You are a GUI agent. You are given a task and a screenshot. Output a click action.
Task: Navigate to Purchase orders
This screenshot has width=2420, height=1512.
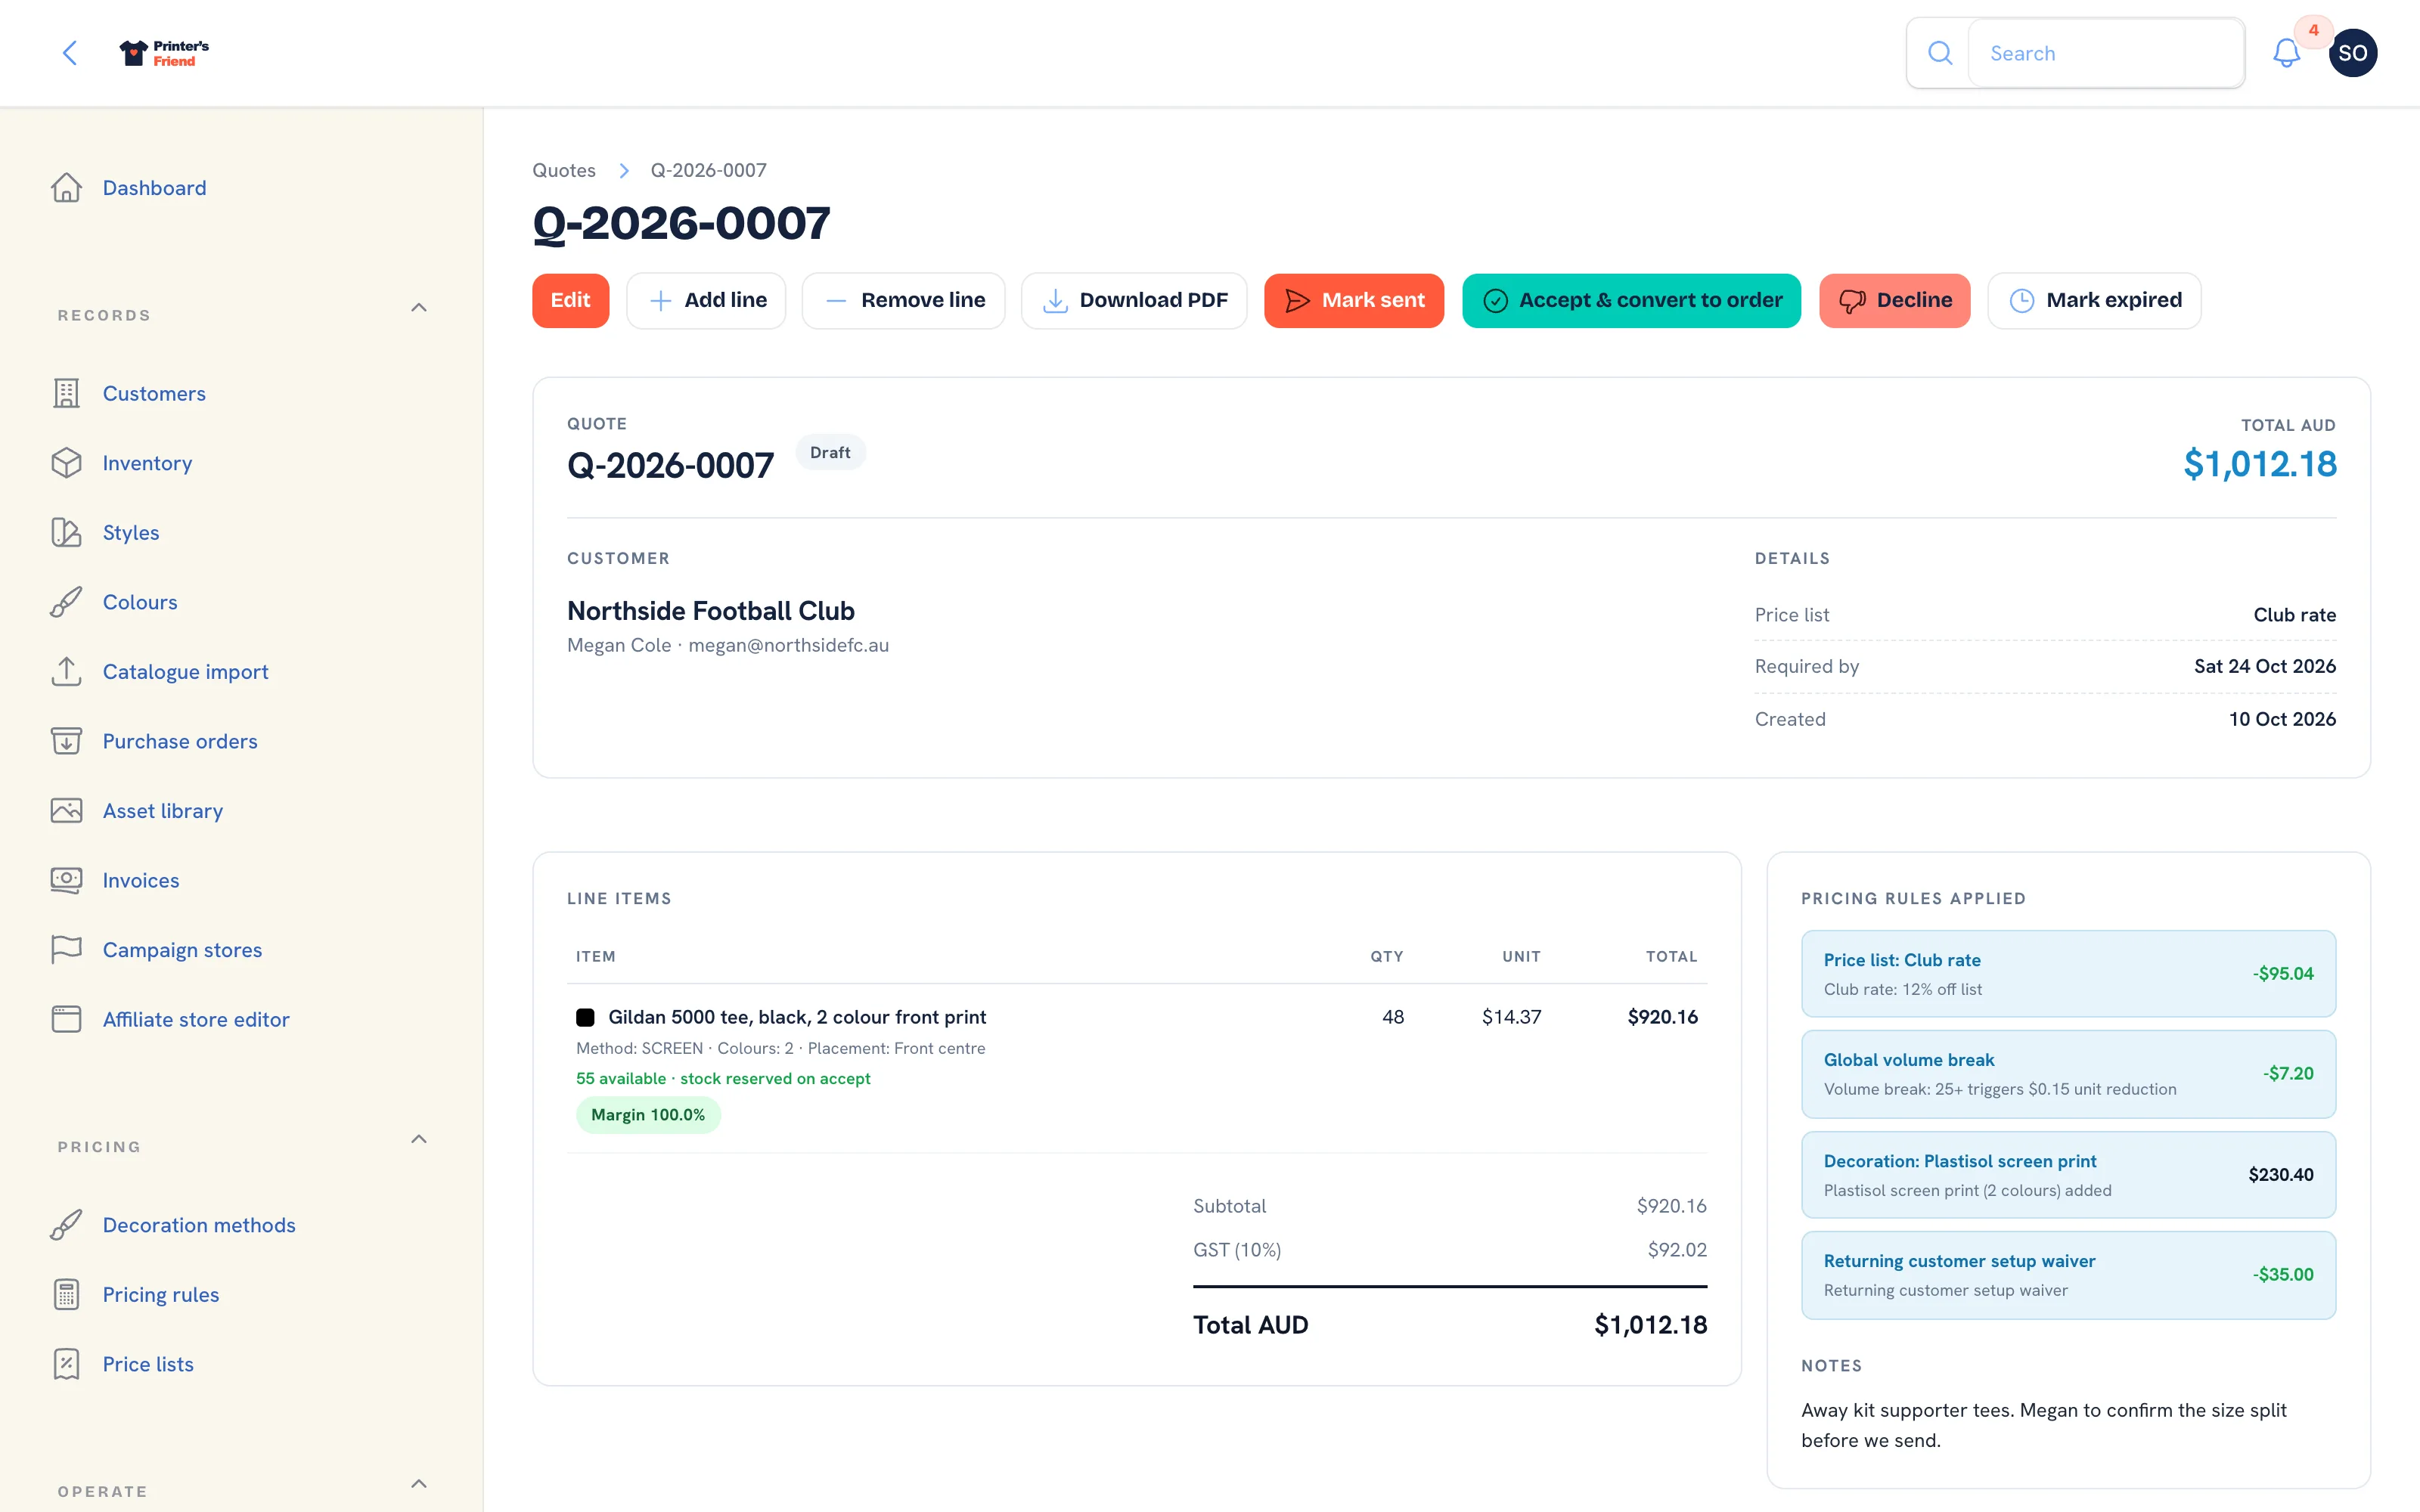click(x=180, y=741)
